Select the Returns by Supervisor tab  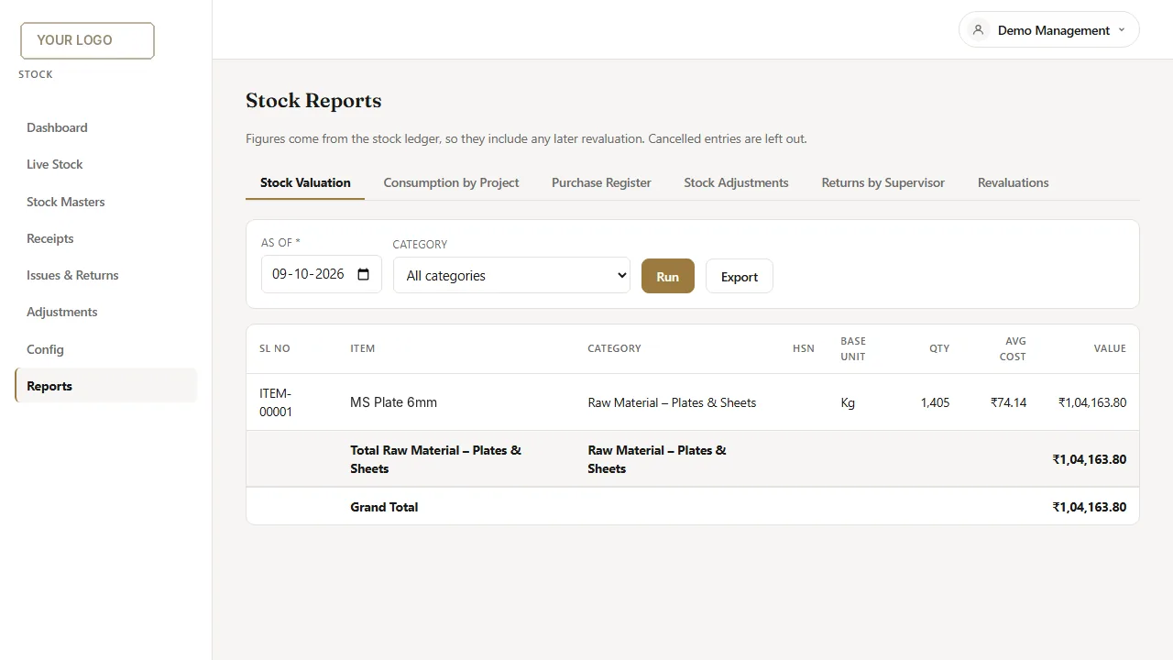click(882, 182)
